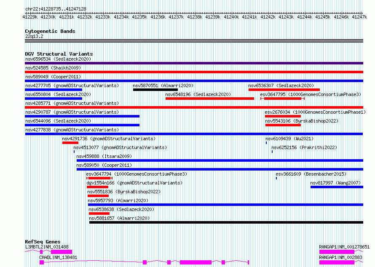
Task: Click the chr22:41228735..41247128 coordinates text
Action: tap(56, 9)
